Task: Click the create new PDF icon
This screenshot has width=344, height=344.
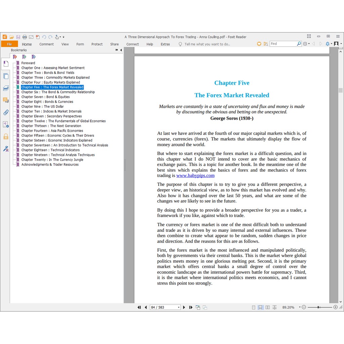Action: point(38,37)
